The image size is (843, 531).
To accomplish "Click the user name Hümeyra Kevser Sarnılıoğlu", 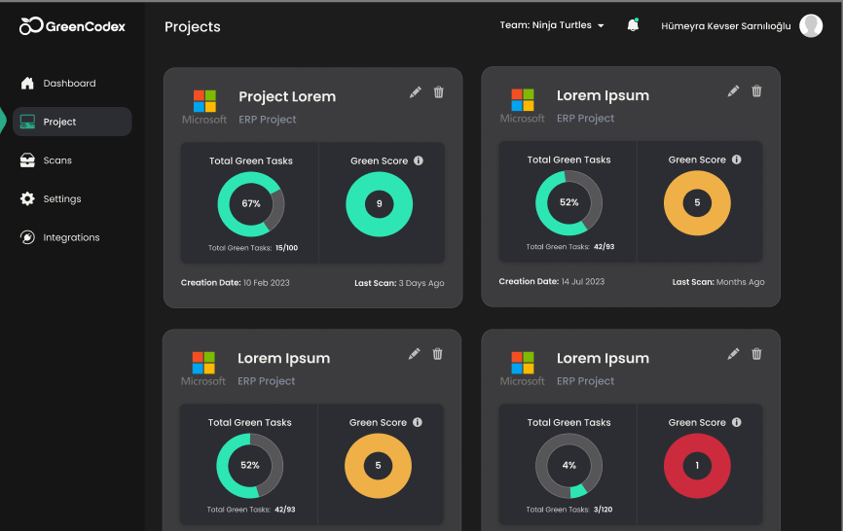I will [x=726, y=26].
